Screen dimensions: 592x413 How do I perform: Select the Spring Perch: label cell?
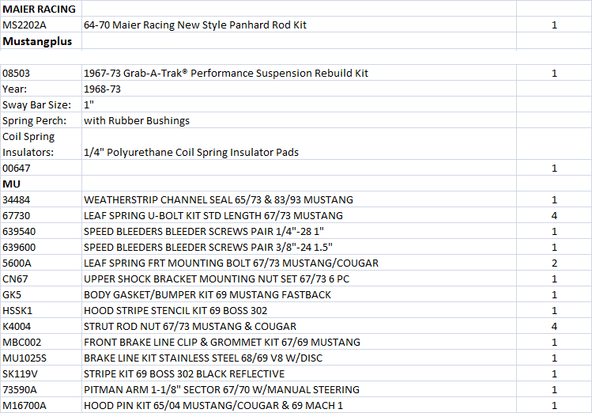pyautogui.click(x=41, y=120)
